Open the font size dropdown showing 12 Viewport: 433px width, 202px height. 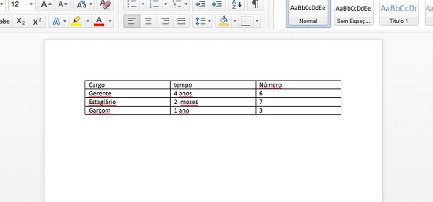click(31, 5)
